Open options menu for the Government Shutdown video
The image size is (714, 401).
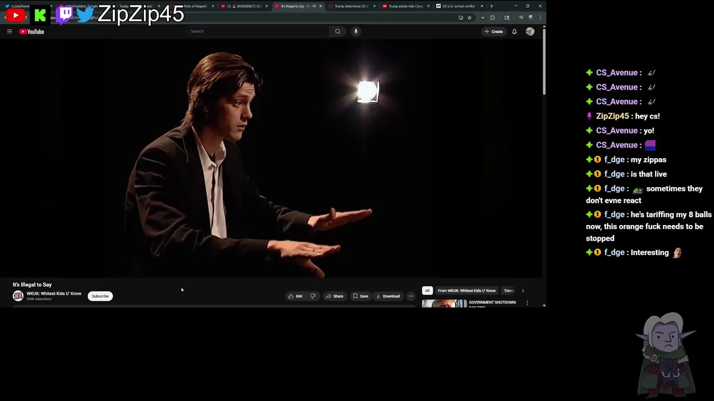pos(527,303)
